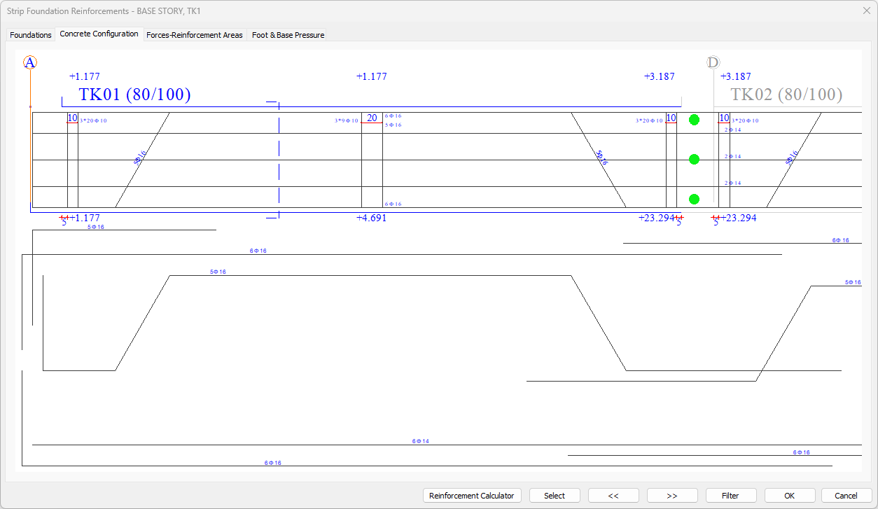Click the top green node dot
878x509 pixels.
tap(694, 120)
